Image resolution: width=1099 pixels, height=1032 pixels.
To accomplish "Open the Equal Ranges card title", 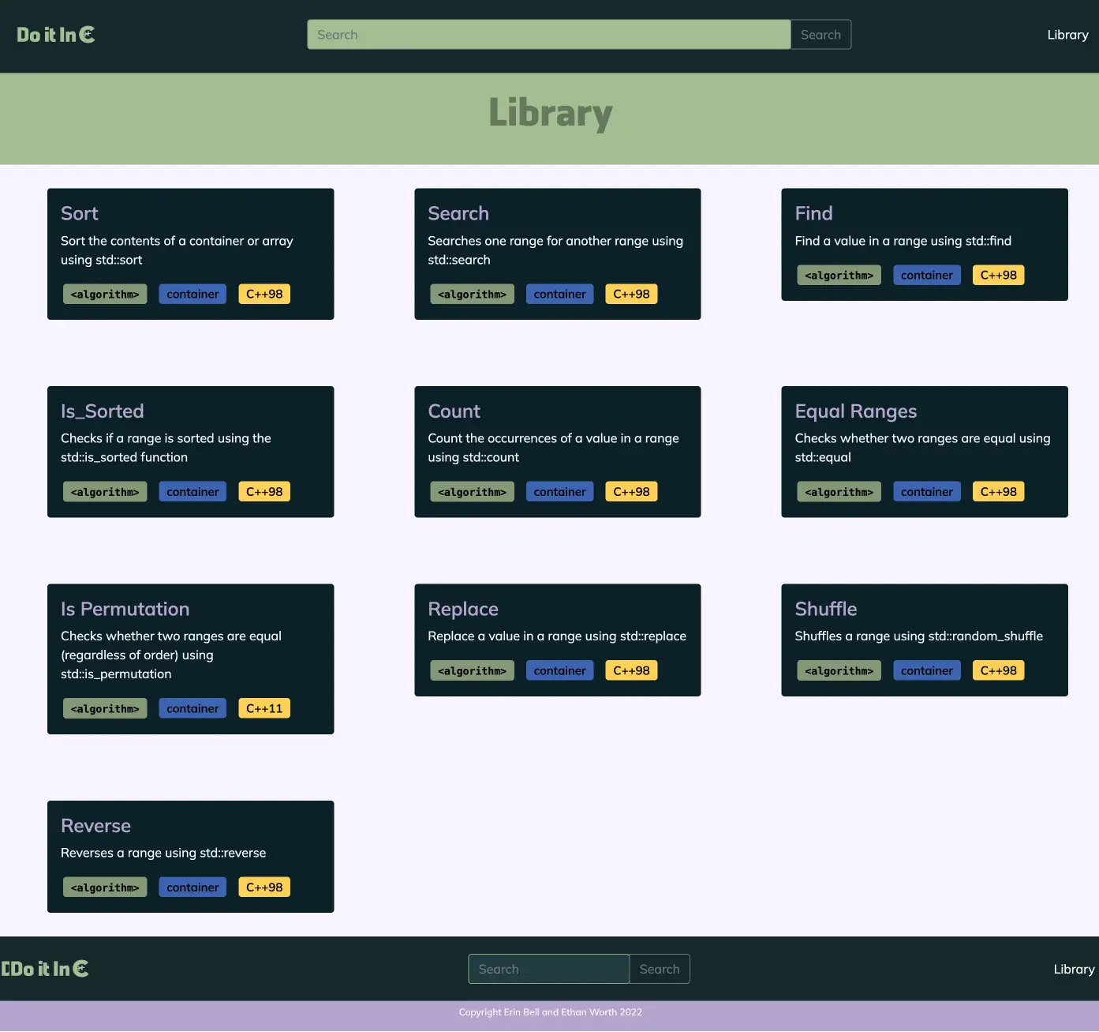I will click(x=856, y=411).
